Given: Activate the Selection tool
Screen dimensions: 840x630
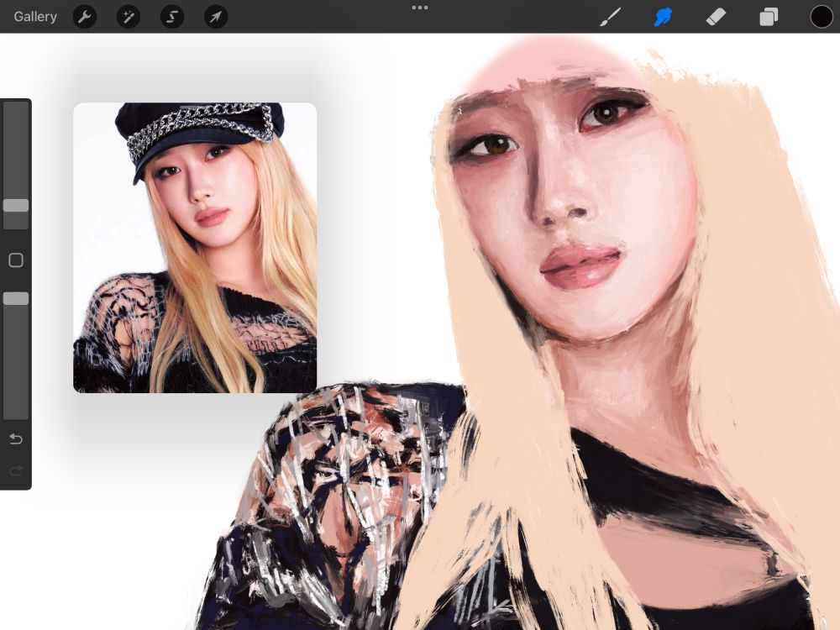Looking at the screenshot, I should 172,17.
